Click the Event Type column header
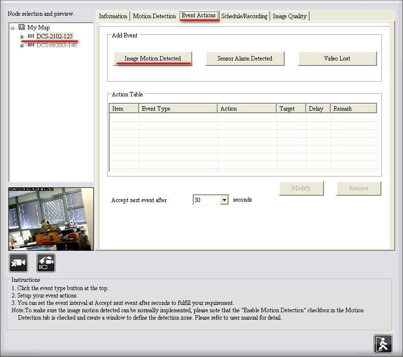The image size is (403, 357). tap(178, 109)
